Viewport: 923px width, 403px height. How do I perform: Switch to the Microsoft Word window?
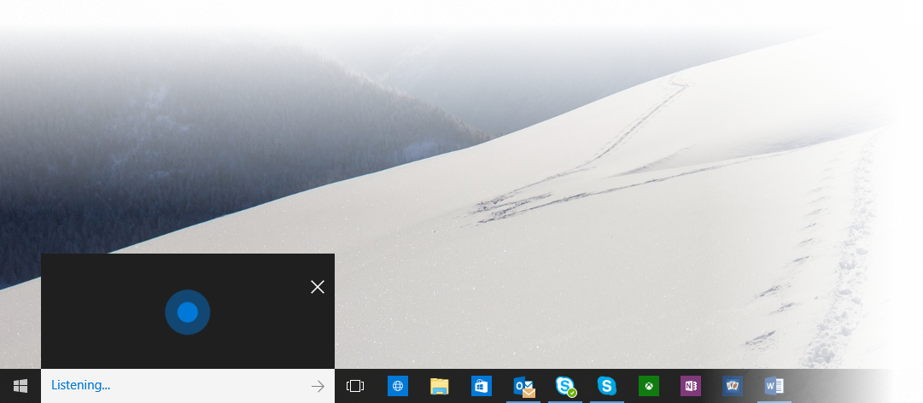coord(774,386)
